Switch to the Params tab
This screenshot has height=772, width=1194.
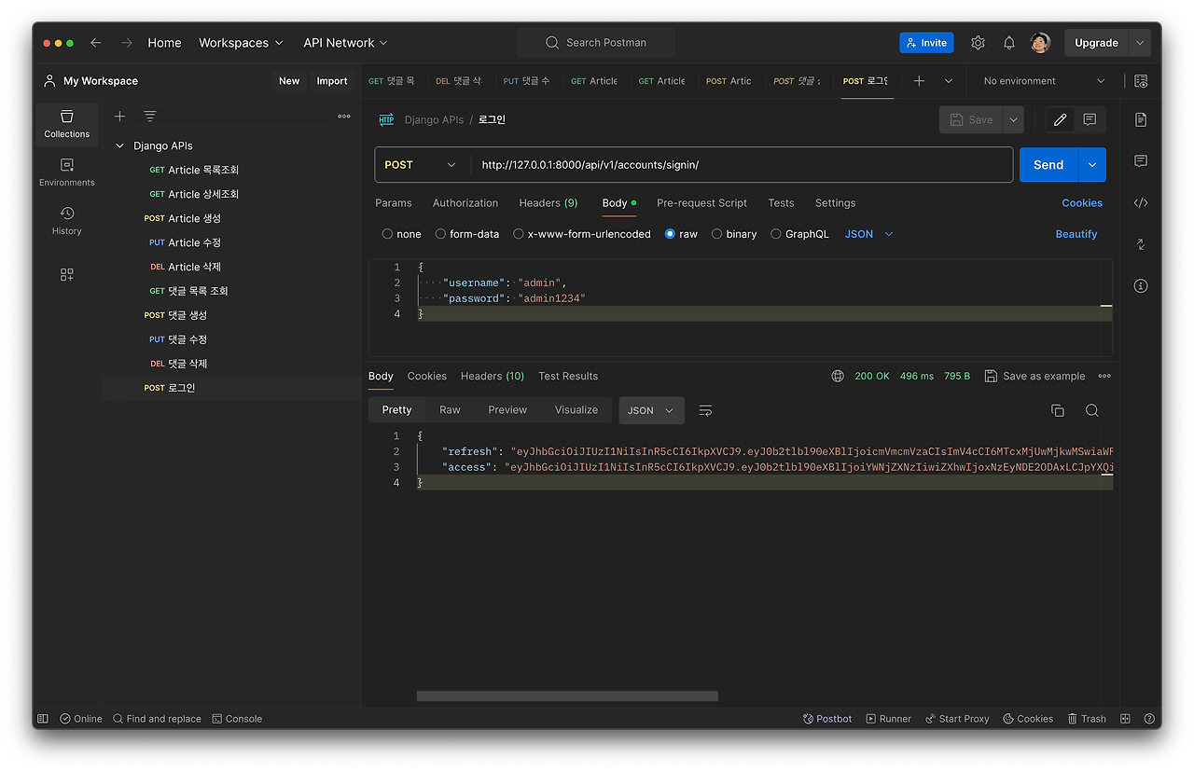[393, 203]
